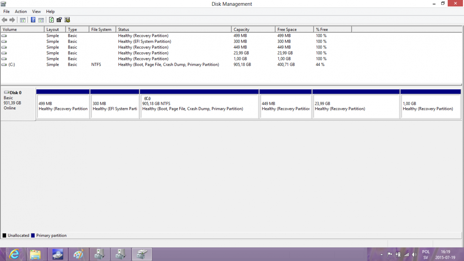464x261 pixels.
Task: Select the volume icon of the 499 MB row
Action: [4, 36]
